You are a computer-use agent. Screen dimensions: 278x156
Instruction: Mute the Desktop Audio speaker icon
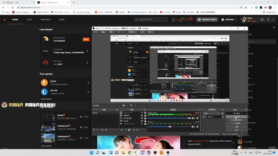point(193,118)
